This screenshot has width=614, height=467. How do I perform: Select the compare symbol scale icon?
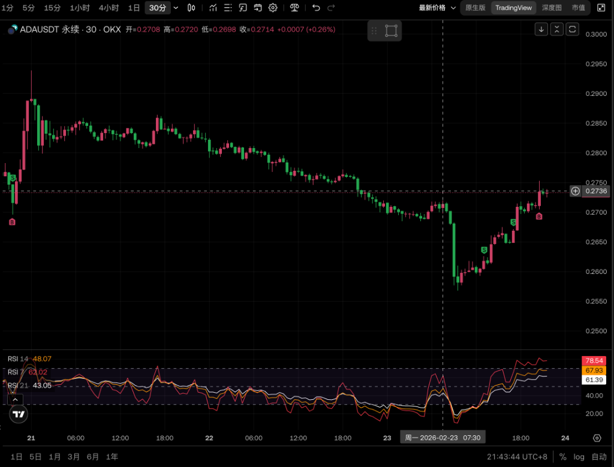tap(294, 8)
